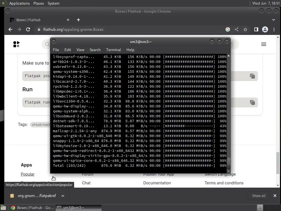Open the Google icon in the address bar
Viewport: 281px width, 211px height.
pos(227,29)
